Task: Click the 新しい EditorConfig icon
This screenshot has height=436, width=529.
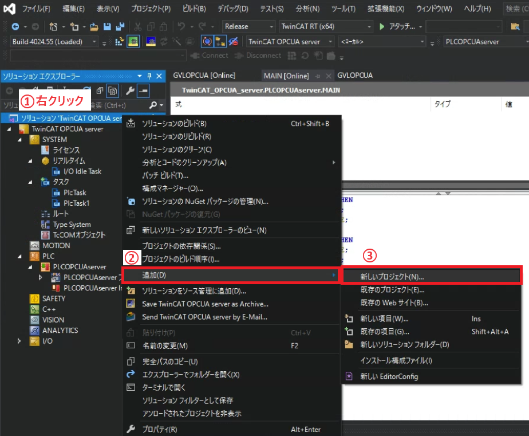Action: [x=349, y=376]
